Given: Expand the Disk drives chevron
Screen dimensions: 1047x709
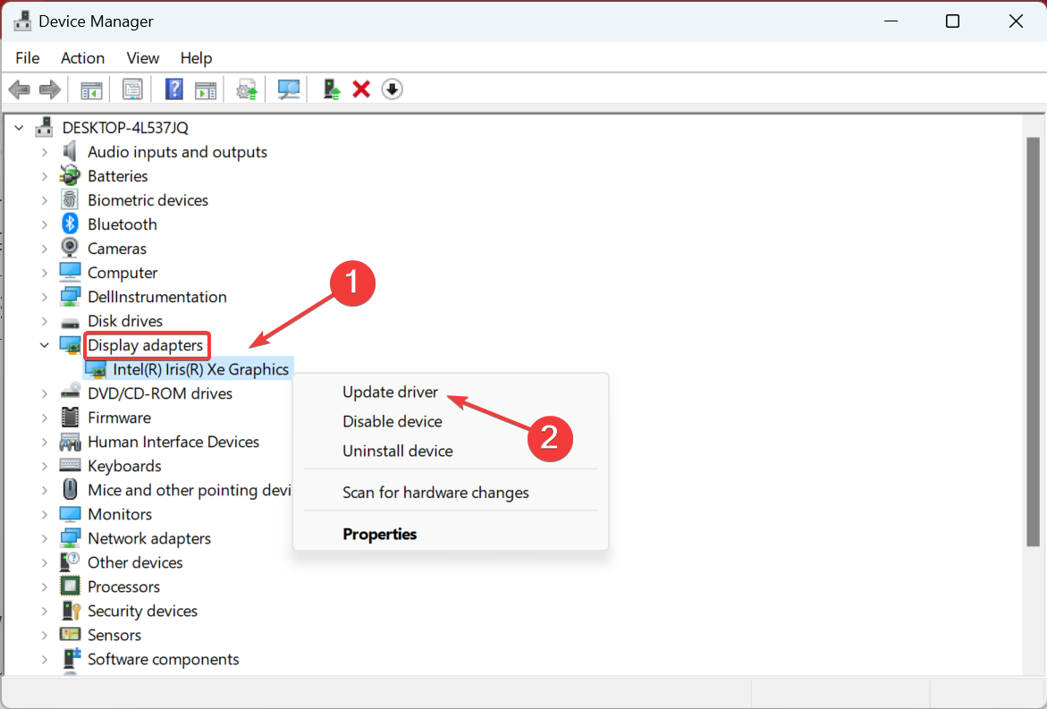Looking at the screenshot, I should click(x=45, y=321).
